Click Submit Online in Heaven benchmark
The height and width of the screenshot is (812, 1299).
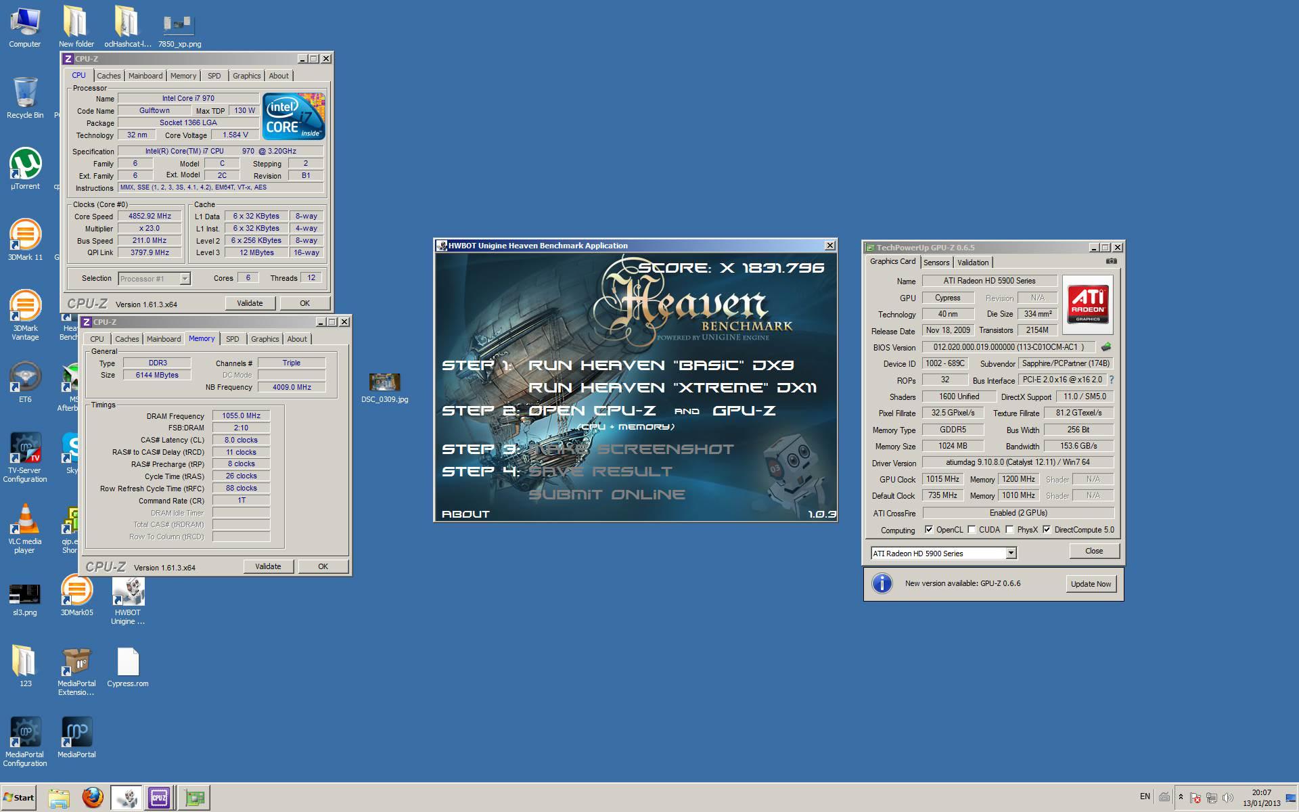pos(606,495)
